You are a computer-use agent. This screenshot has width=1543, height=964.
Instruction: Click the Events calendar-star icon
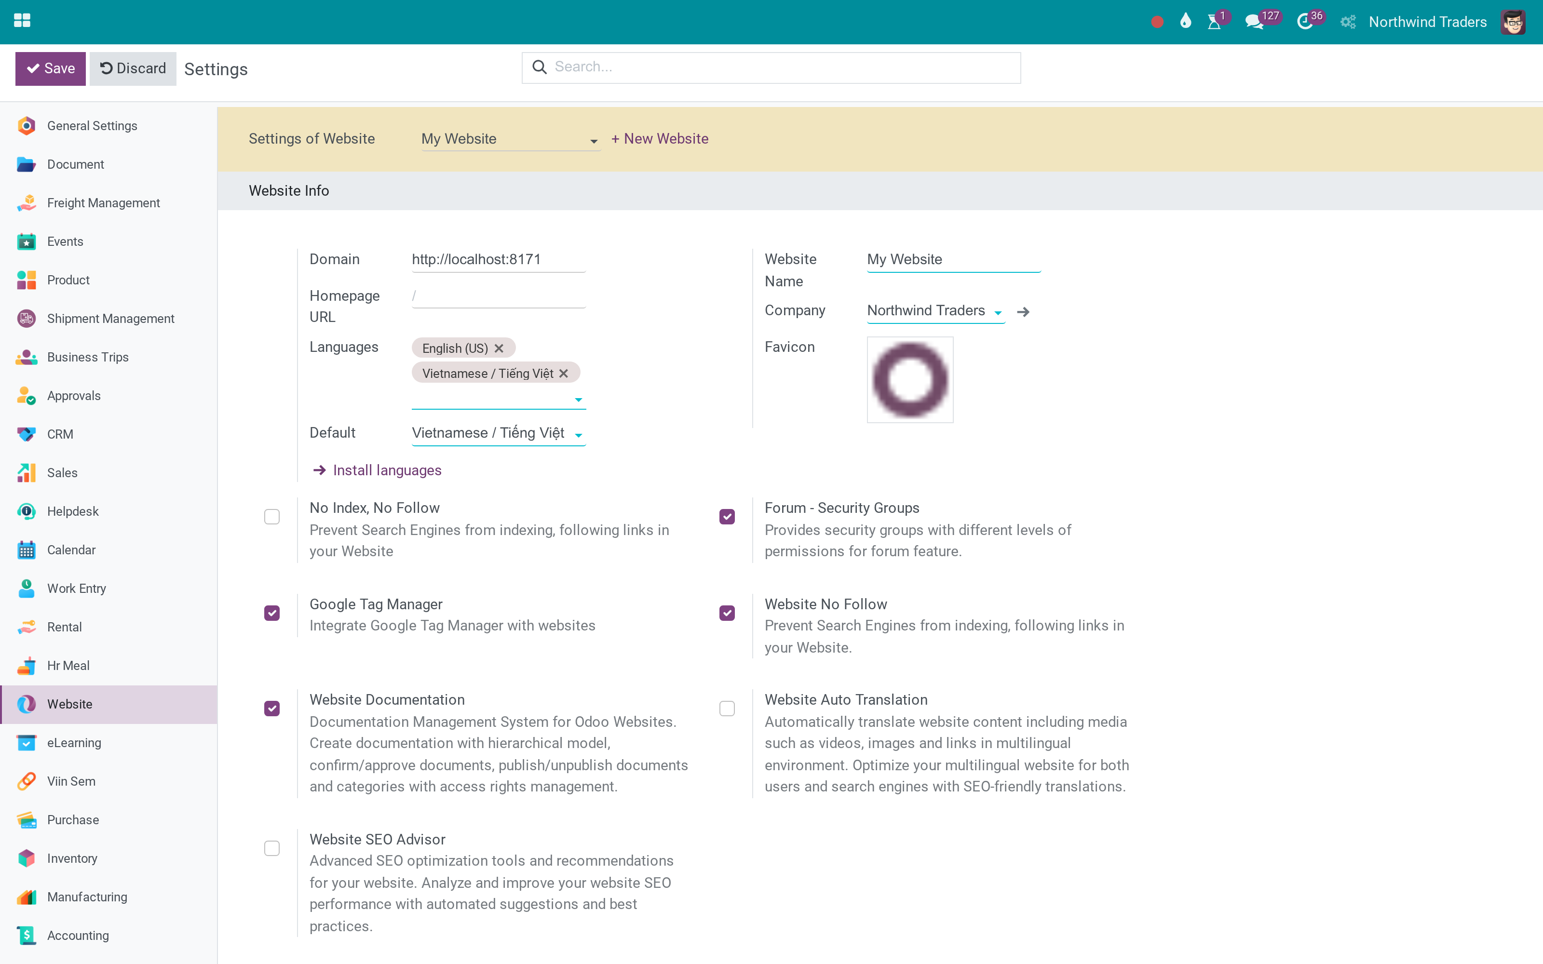(26, 241)
